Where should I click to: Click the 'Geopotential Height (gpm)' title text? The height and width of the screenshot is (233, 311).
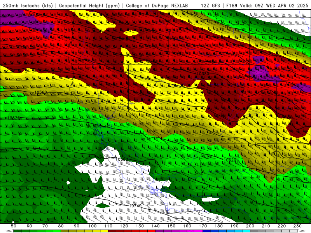[x=89, y=6]
